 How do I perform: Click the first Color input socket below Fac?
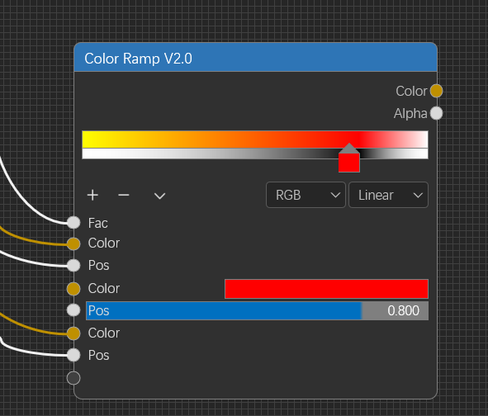point(73,243)
